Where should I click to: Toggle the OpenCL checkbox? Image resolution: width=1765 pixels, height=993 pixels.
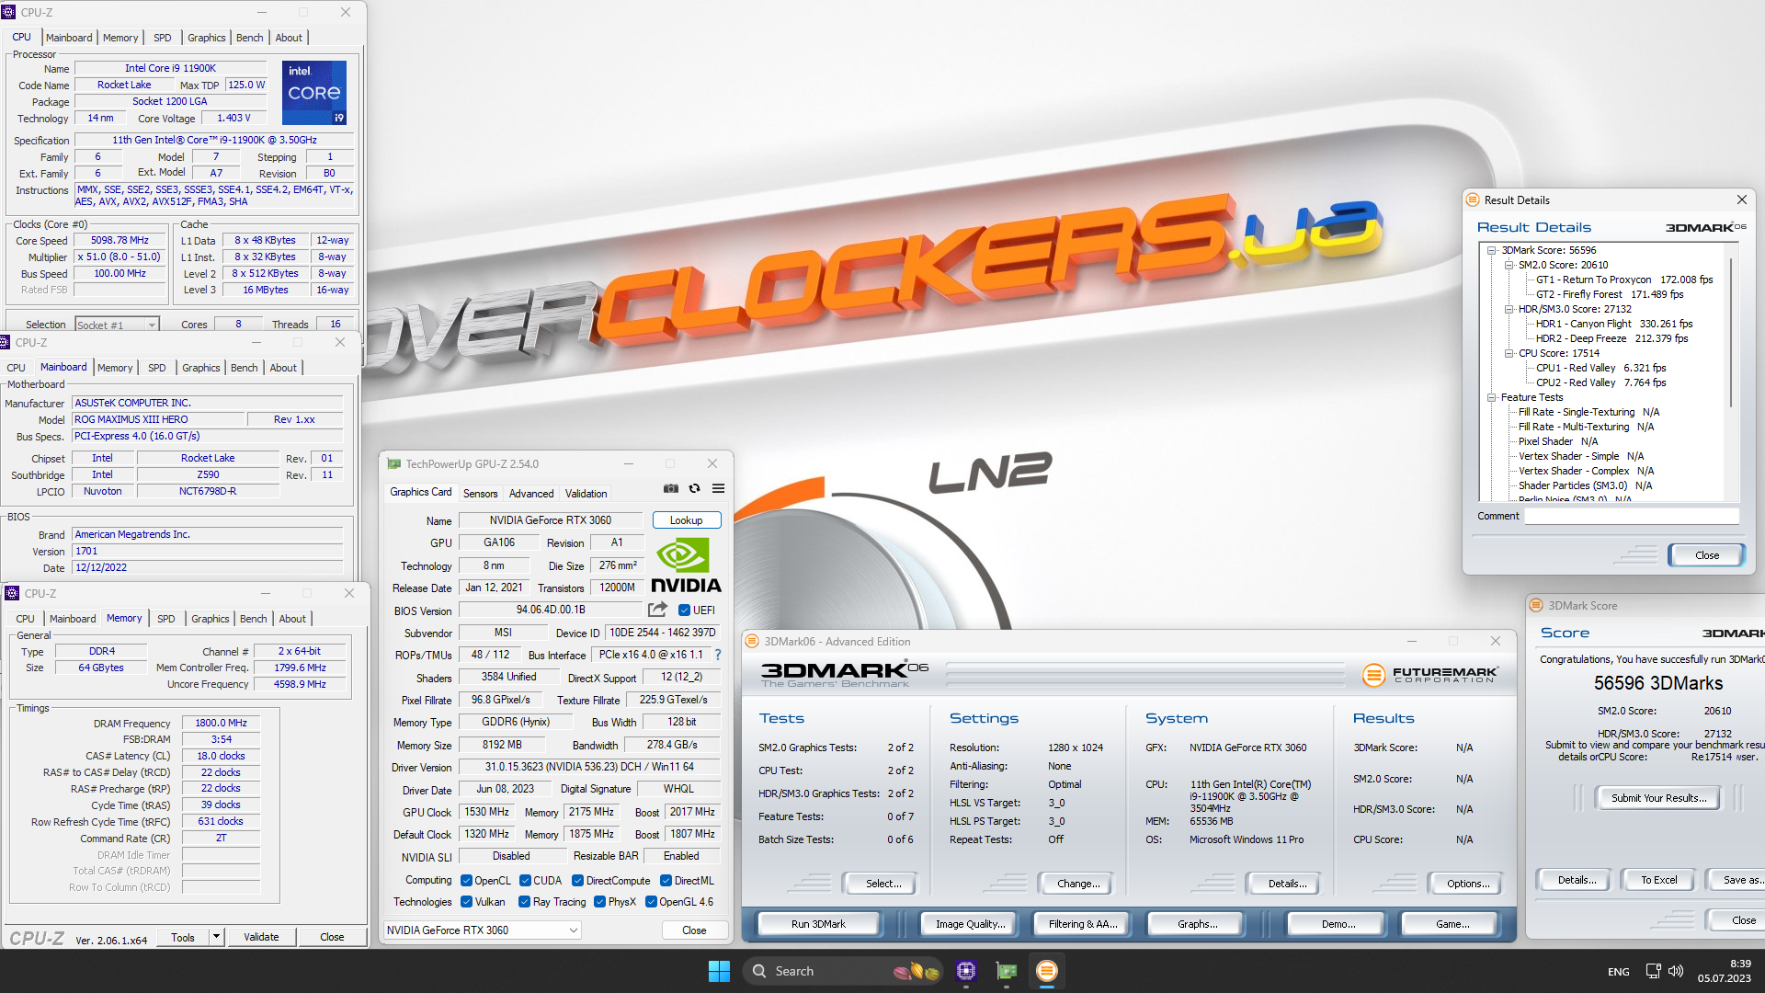466,880
